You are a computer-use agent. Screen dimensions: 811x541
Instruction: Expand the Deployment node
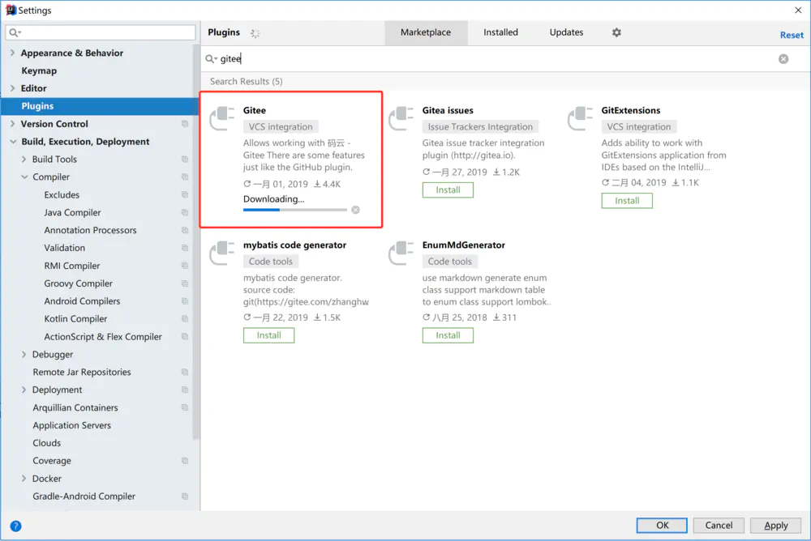click(24, 390)
